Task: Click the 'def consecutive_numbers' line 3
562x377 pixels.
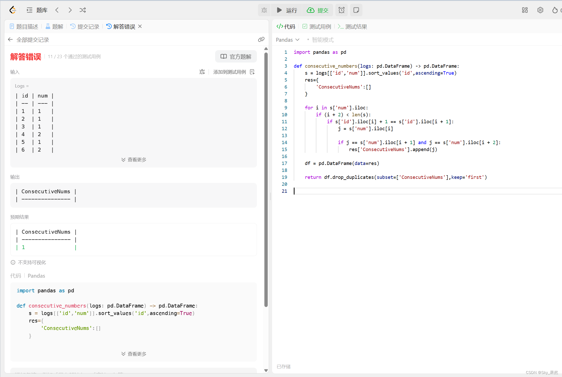Action: pos(376,66)
